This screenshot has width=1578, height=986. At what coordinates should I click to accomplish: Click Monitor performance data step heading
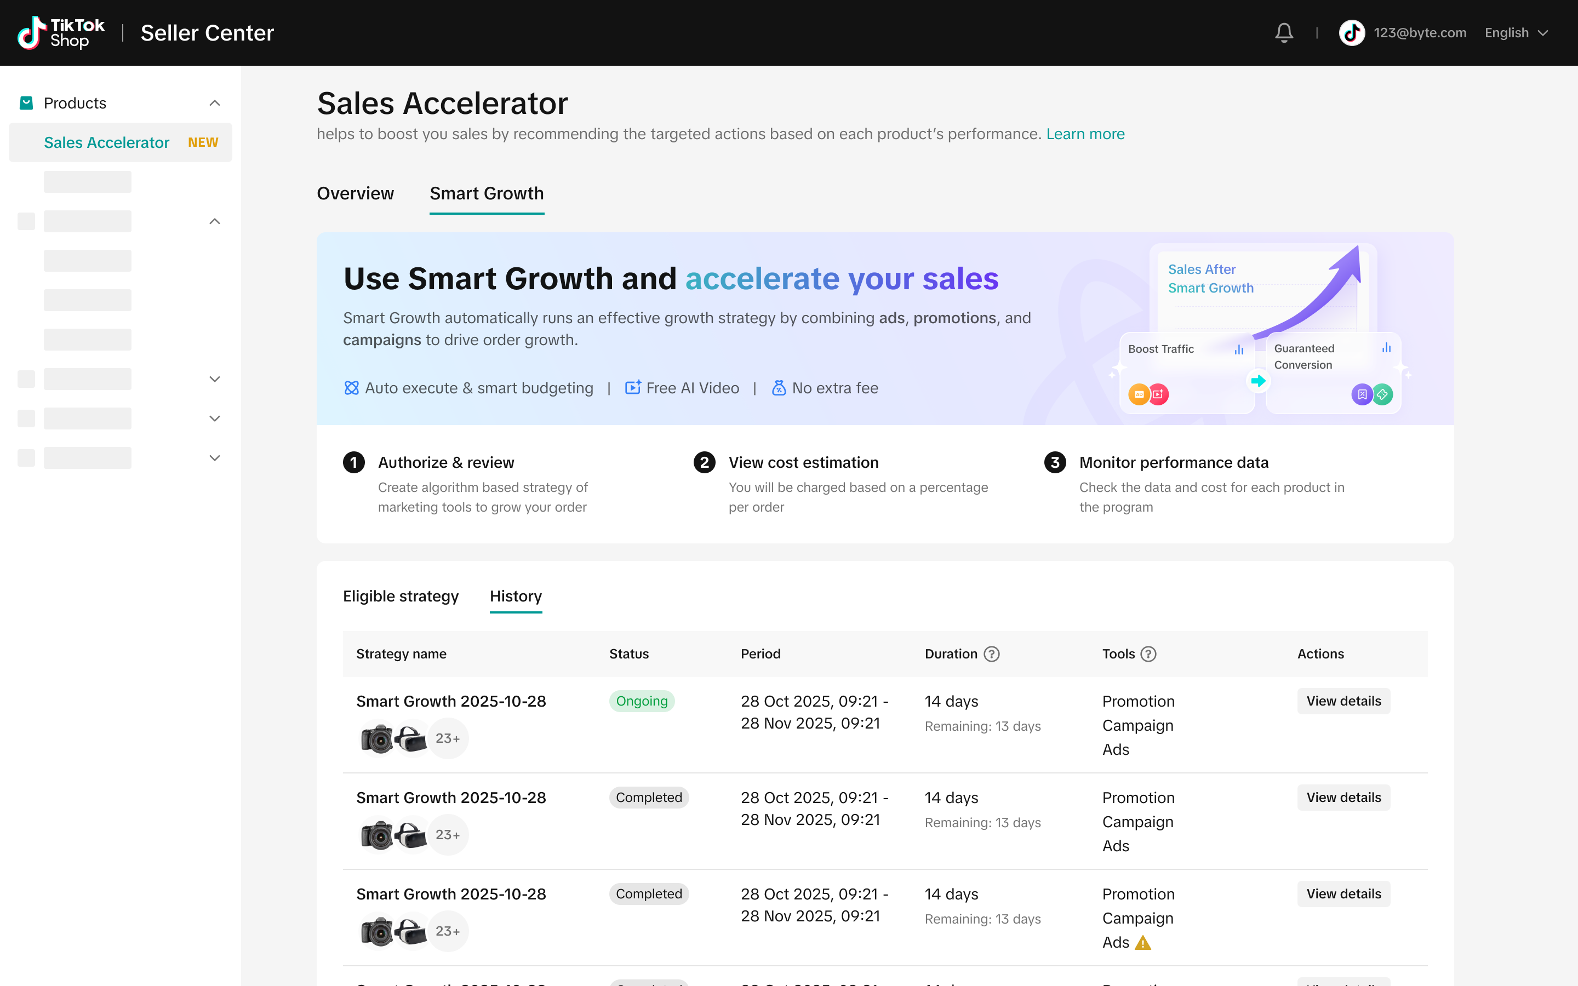click(1174, 462)
